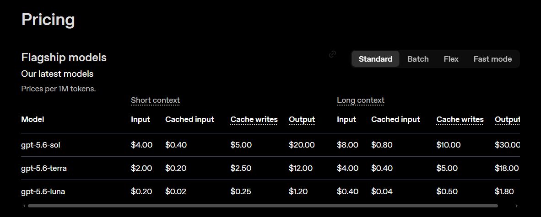Click the short context Output column header
This screenshot has width=541, height=217.
pyautogui.click(x=302, y=120)
